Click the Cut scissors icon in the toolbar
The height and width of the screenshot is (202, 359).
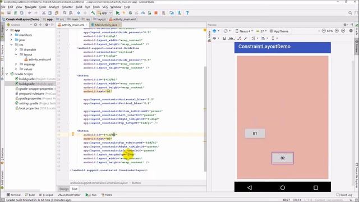(44, 13)
